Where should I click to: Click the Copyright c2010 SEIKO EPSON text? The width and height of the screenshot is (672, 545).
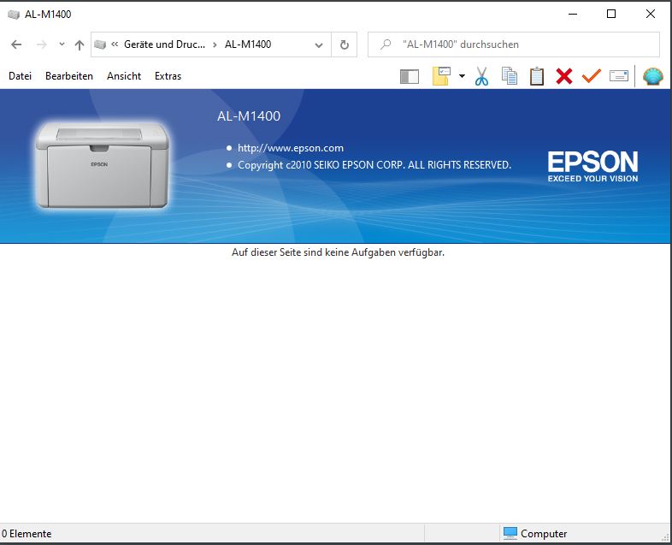click(x=374, y=165)
